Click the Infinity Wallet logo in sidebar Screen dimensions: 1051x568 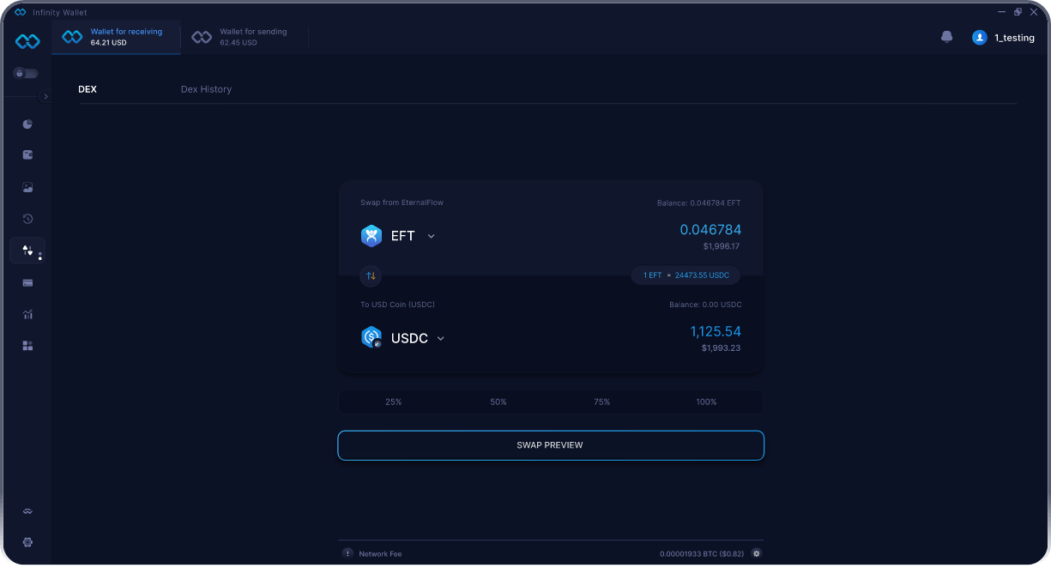pyautogui.click(x=27, y=41)
